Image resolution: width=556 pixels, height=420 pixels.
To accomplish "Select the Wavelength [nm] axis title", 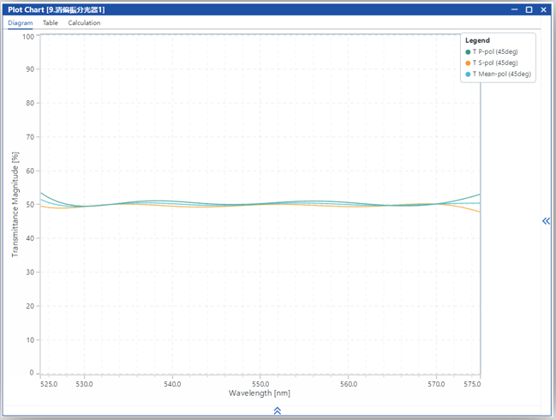I will [260, 393].
